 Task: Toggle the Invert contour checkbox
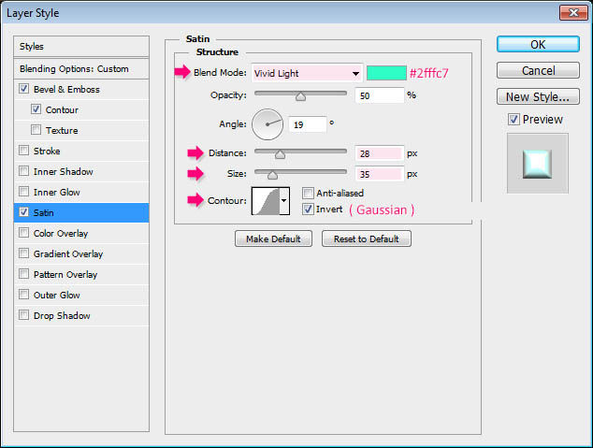pos(309,210)
